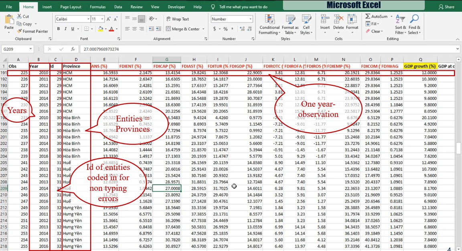Expand the Number format dropdown
The width and height of the screenshot is (462, 251).
coord(251,19)
